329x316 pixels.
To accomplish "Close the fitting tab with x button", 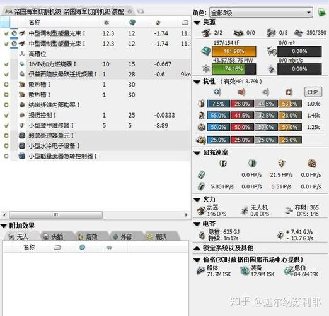I will 130,11.
